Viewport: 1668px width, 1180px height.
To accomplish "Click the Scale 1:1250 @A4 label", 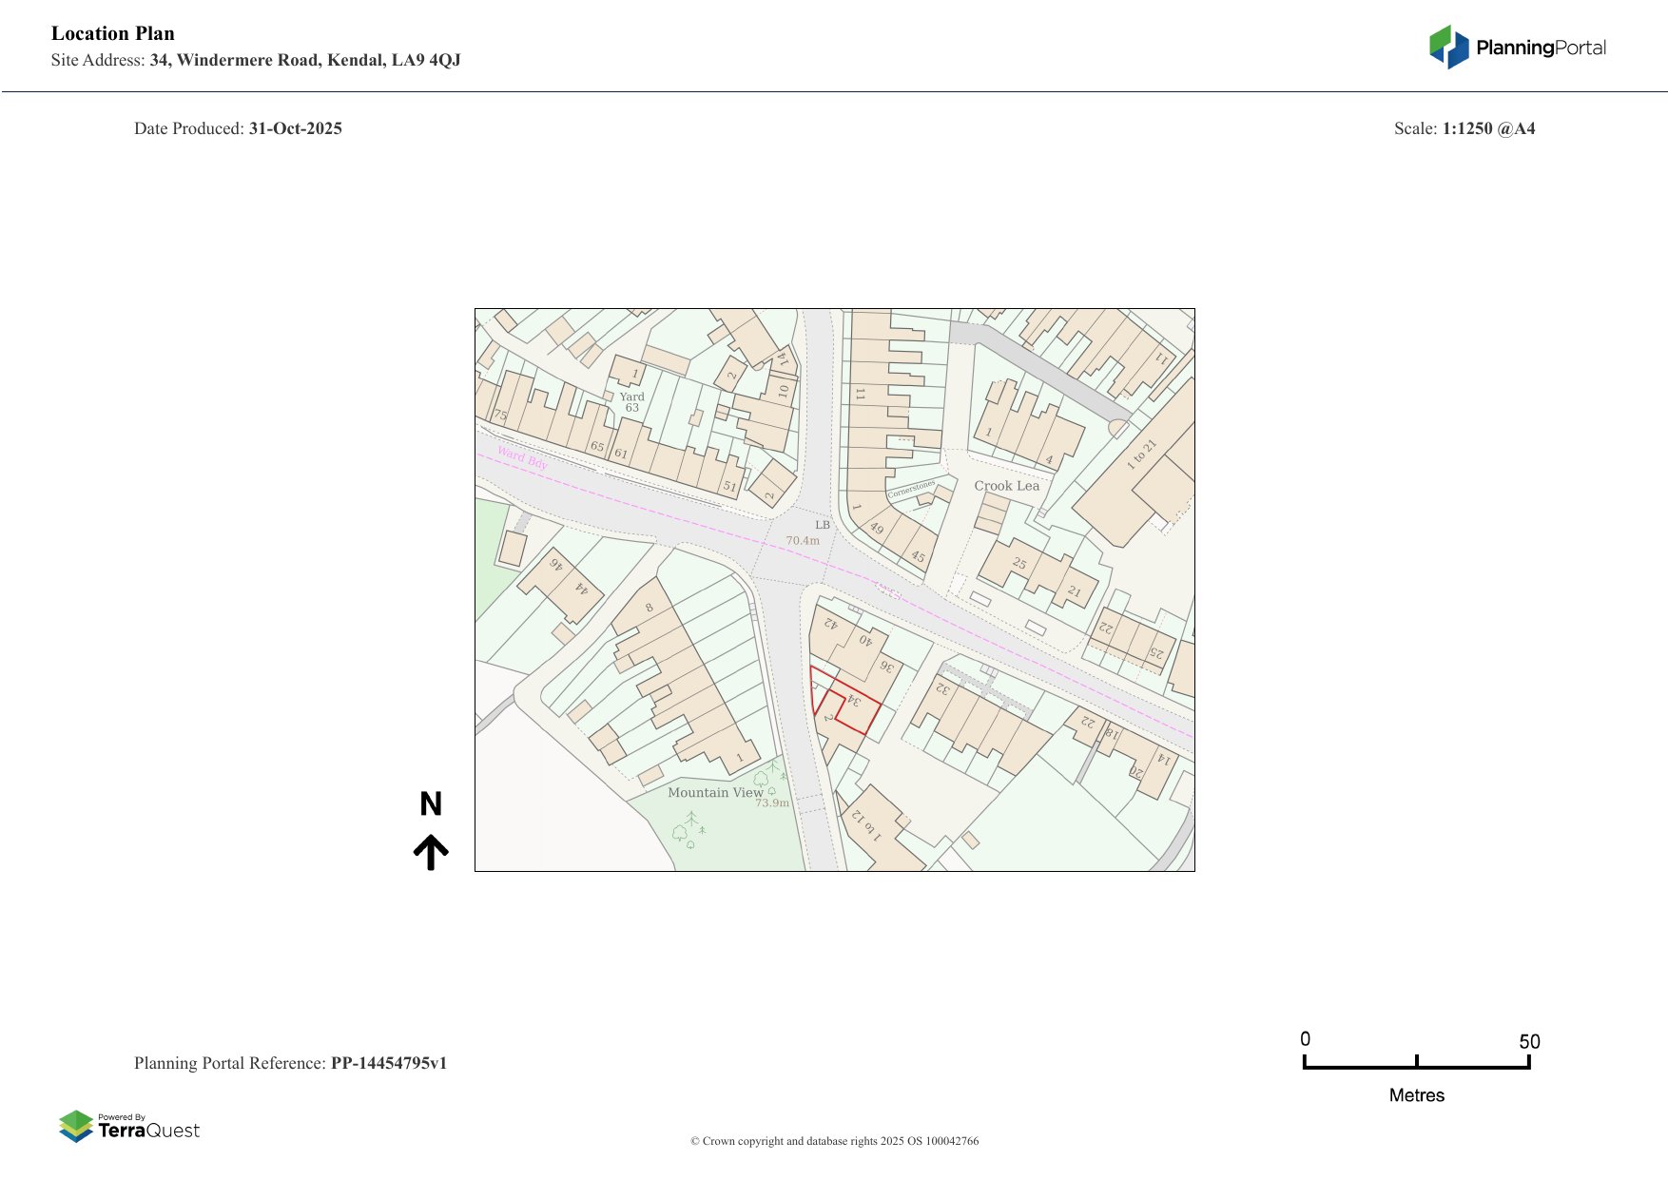I will point(1464,128).
